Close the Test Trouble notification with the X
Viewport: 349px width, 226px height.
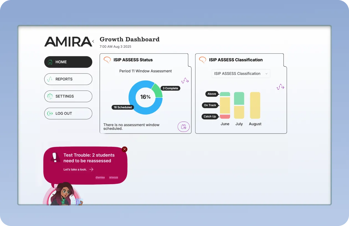(x=125, y=149)
